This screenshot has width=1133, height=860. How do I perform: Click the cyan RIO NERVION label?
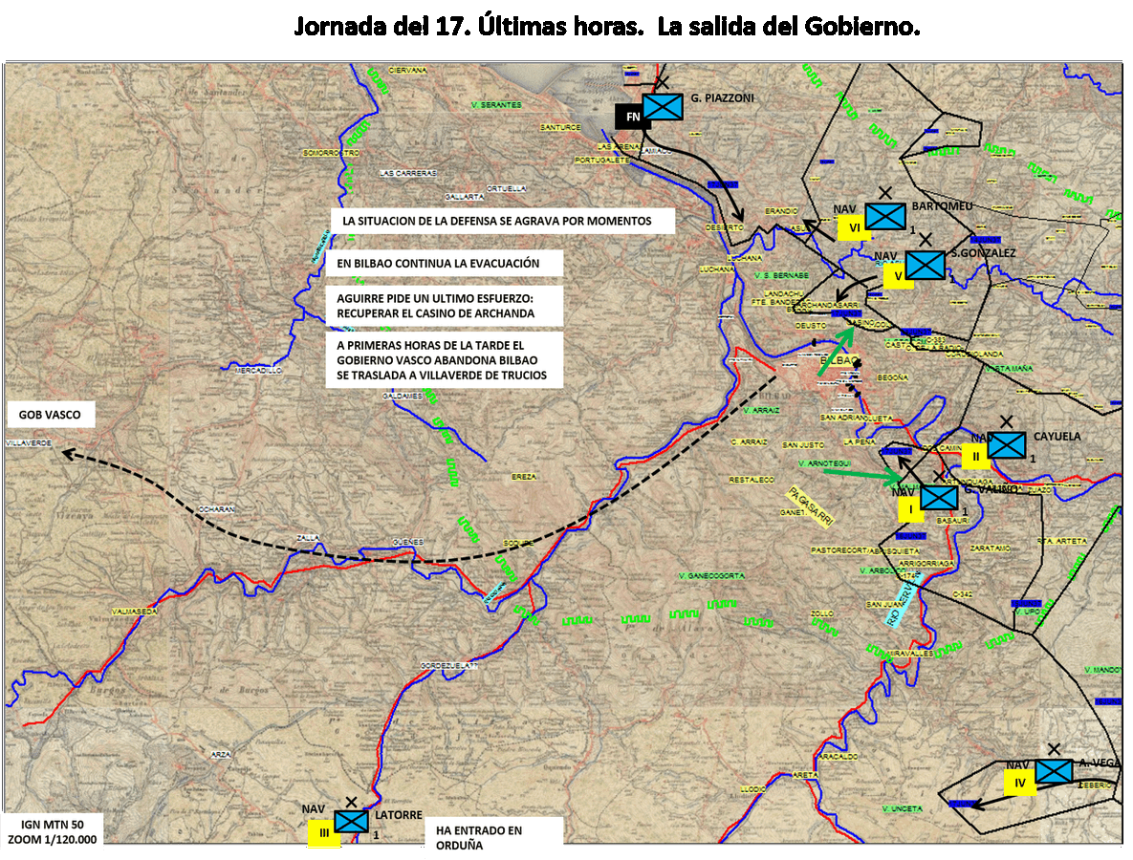point(904,599)
